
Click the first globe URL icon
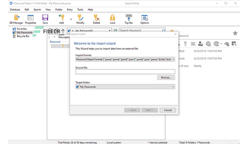click(x=208, y=44)
